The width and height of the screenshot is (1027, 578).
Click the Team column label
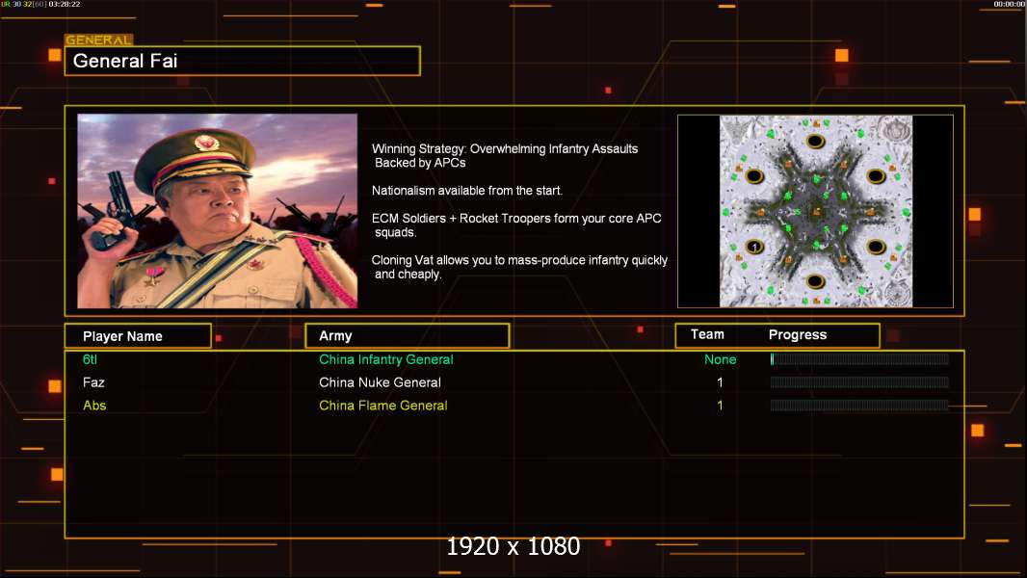click(x=707, y=334)
